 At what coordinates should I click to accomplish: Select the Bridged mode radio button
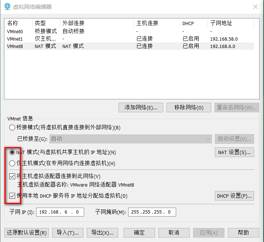pos(12,127)
